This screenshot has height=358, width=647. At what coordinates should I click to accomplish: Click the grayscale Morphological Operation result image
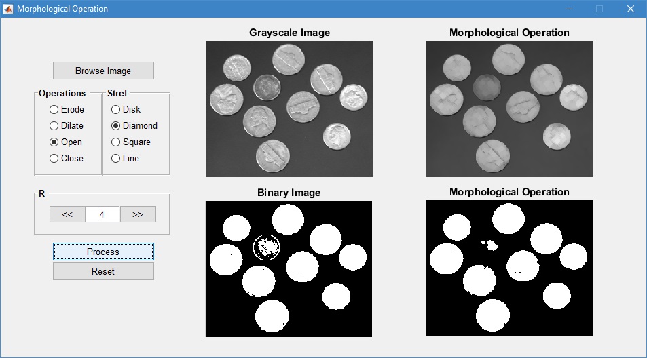coord(509,108)
